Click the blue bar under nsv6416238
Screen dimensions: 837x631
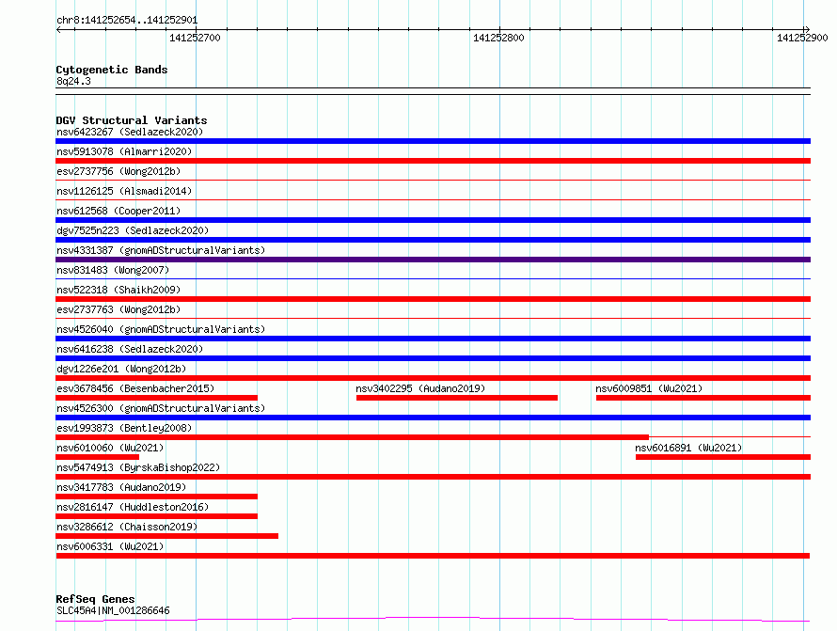[x=433, y=358]
